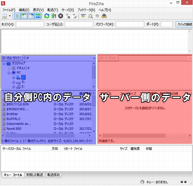Expand the E: drive node

click(14, 87)
